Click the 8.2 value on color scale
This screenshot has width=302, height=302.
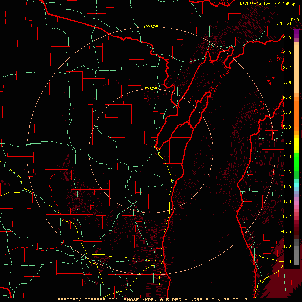(x=287, y=67)
